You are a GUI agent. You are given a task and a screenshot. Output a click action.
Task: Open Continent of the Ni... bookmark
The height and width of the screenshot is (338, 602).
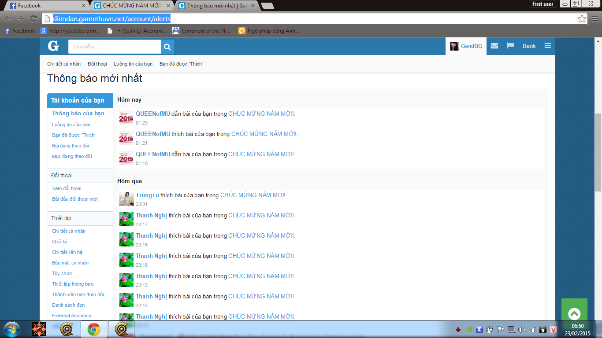pyautogui.click(x=201, y=31)
